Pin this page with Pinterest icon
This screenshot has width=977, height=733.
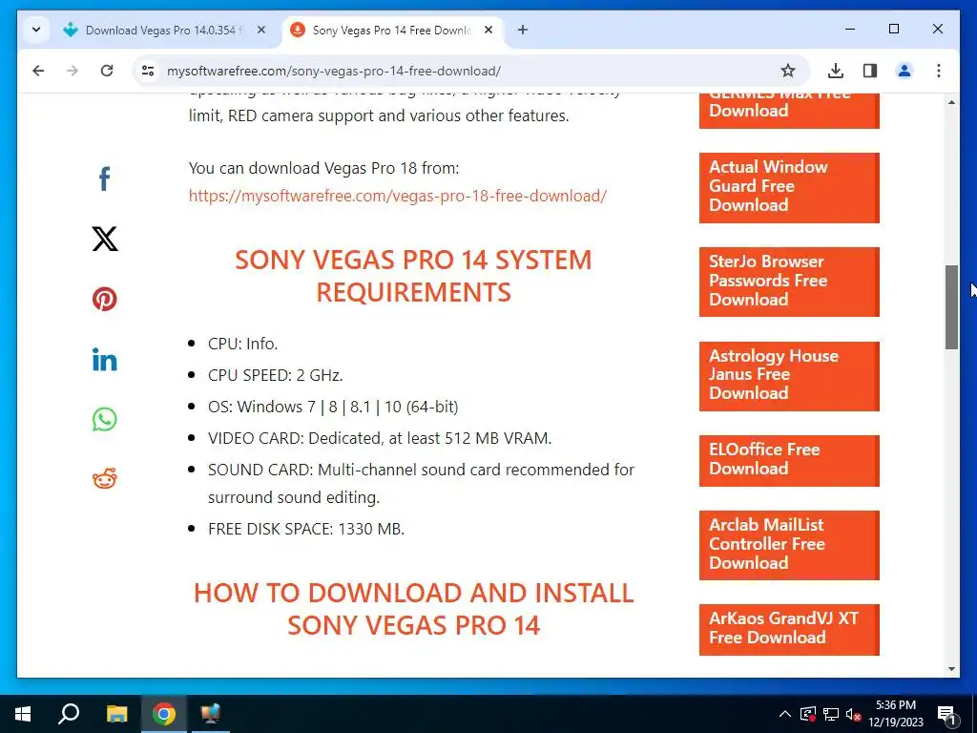click(105, 299)
